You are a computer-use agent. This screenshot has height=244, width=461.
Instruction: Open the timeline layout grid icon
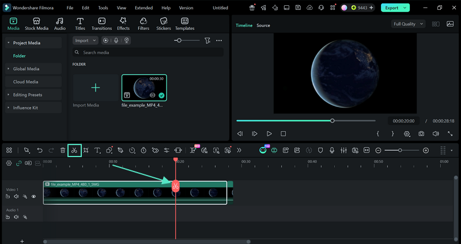click(9, 150)
